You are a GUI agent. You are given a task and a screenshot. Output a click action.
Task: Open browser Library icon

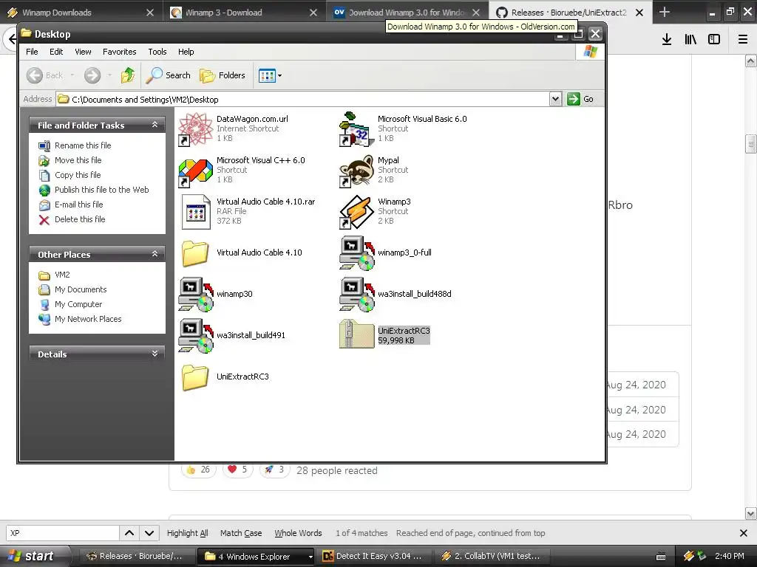(690, 39)
